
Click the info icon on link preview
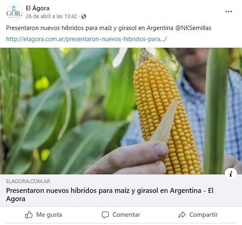231,174
